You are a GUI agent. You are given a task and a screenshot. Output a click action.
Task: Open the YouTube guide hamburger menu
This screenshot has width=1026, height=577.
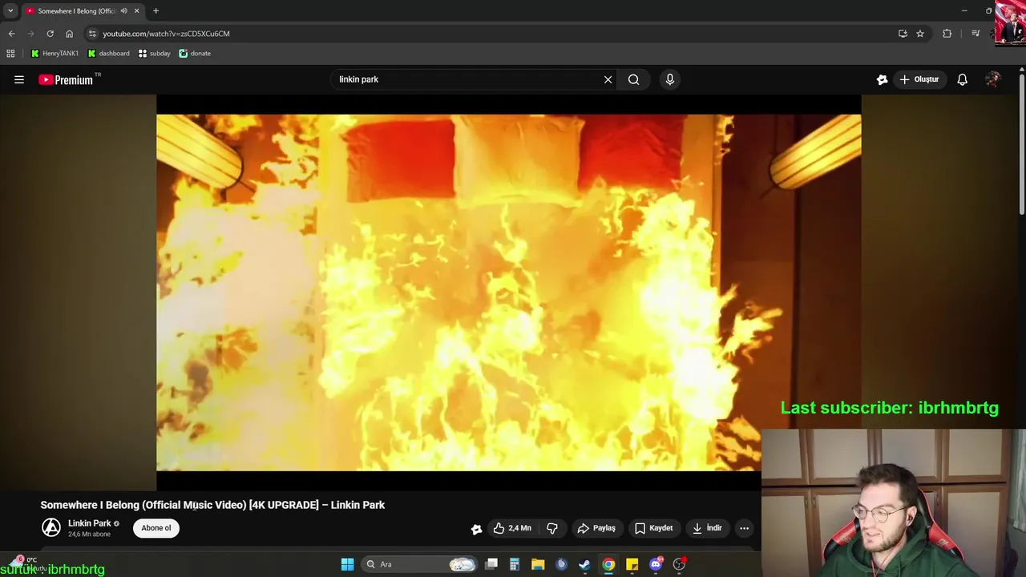tap(19, 79)
